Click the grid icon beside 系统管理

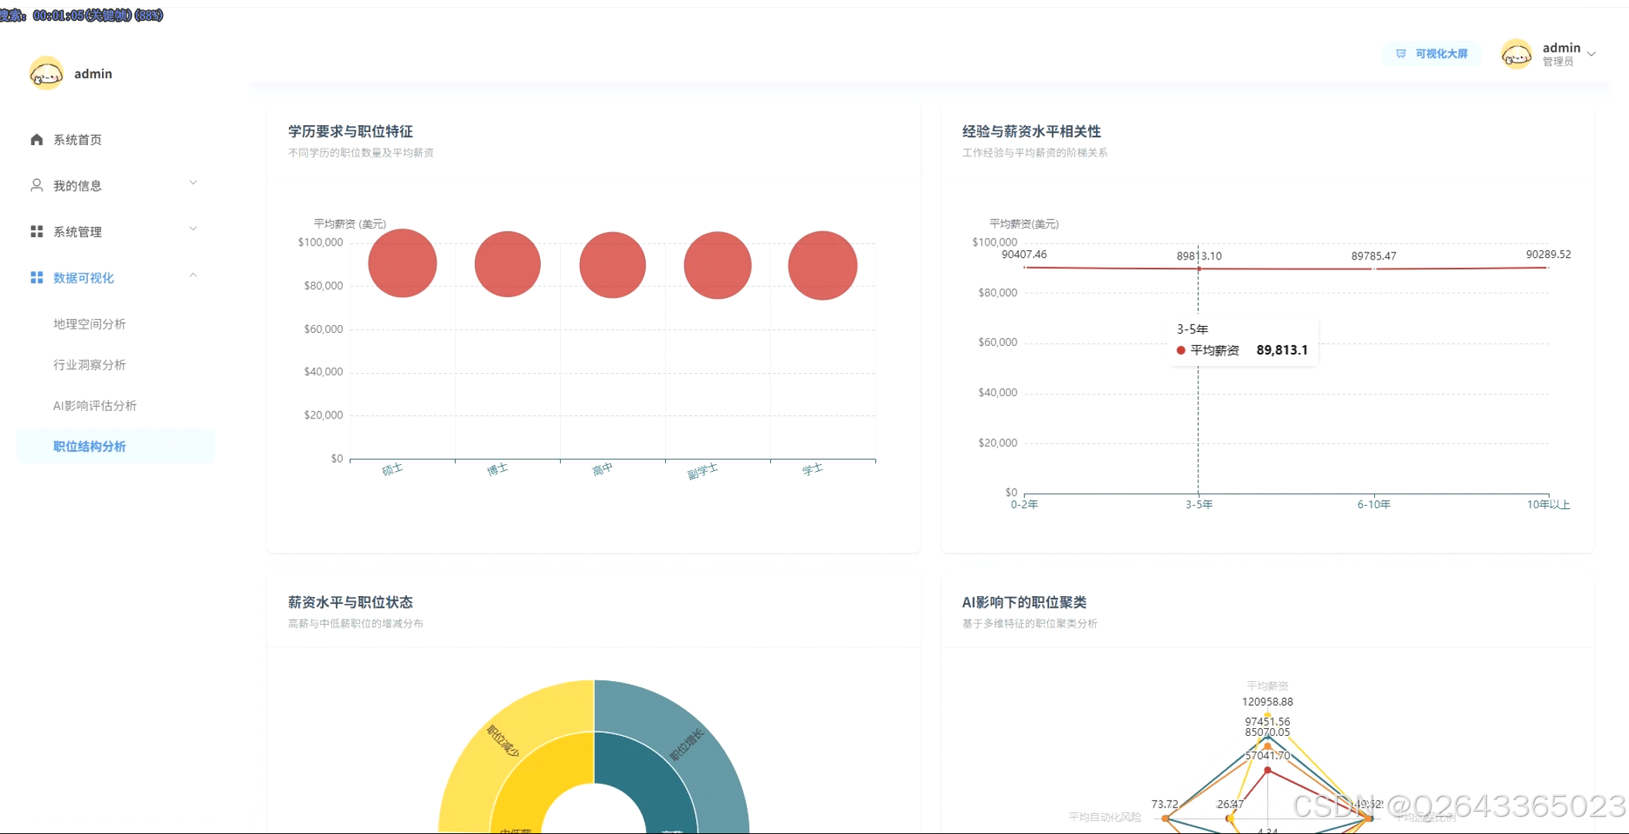click(36, 232)
